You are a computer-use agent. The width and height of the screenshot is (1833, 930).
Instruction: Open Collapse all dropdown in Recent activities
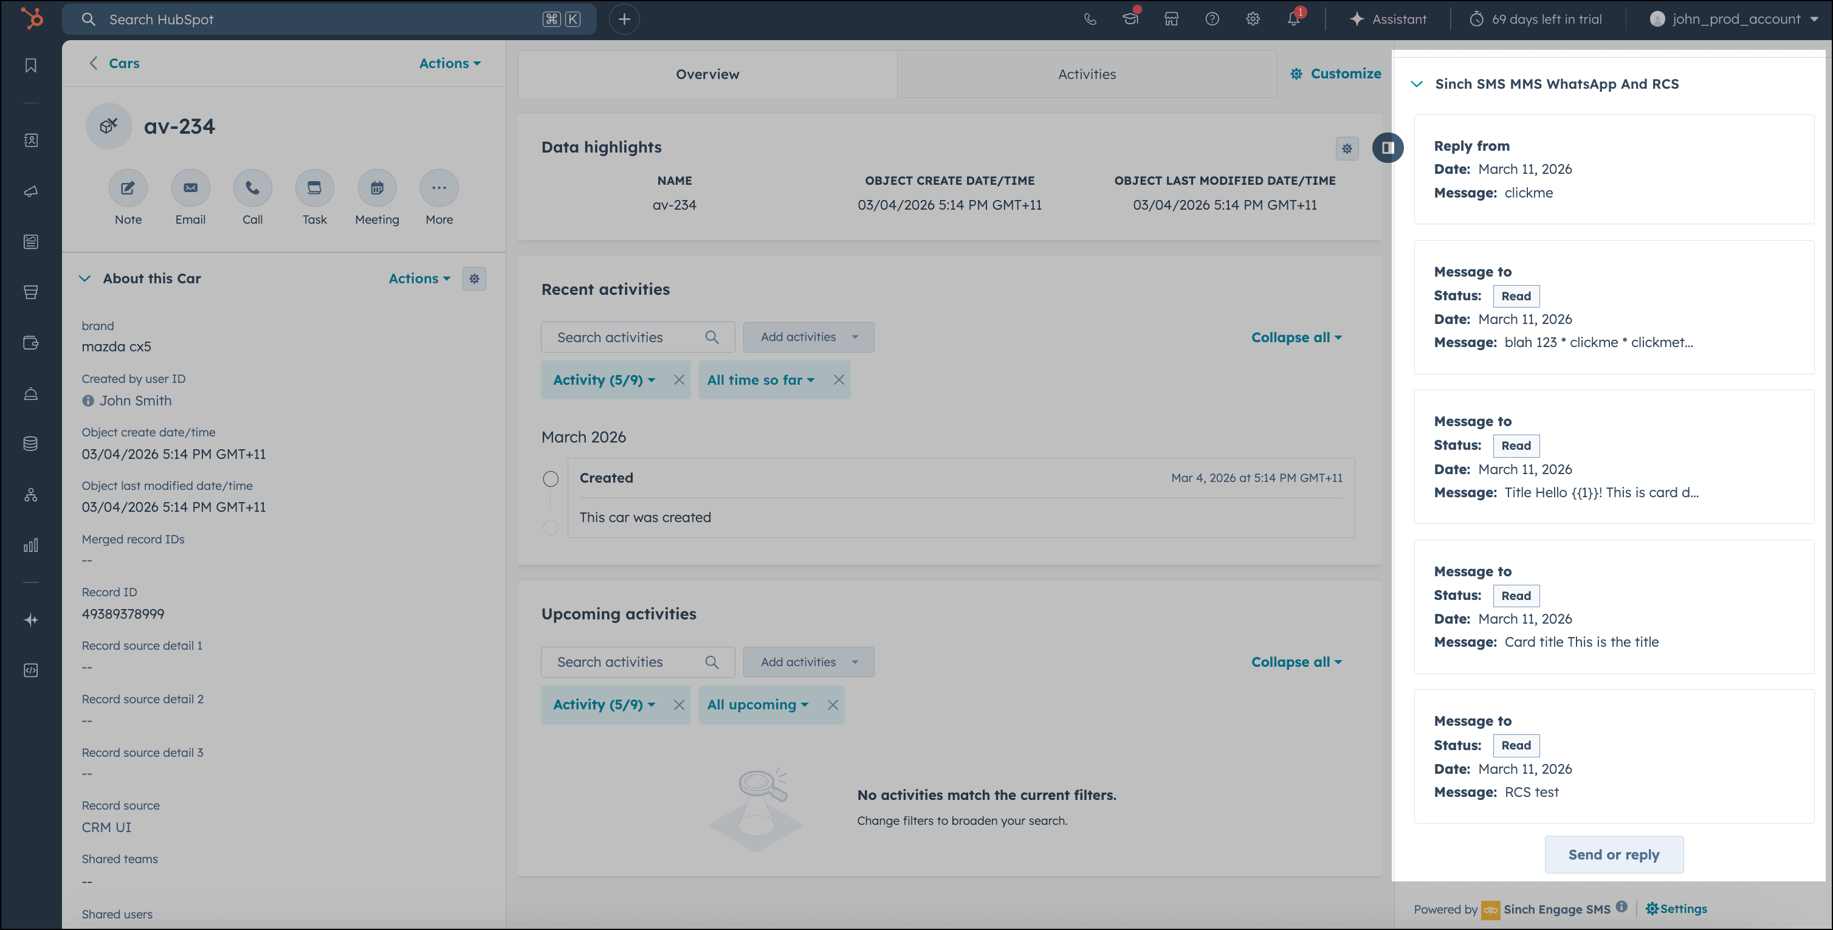[1296, 337]
